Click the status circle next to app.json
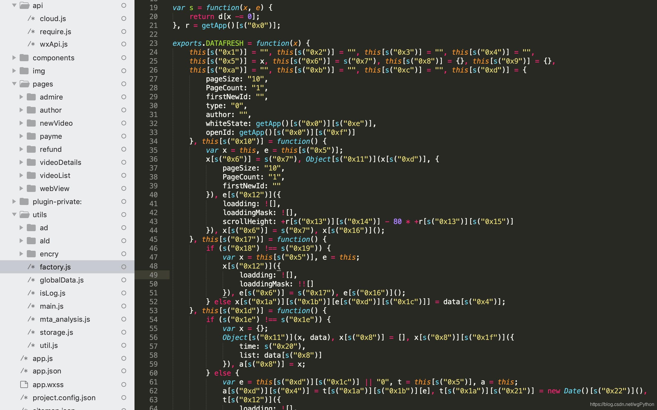657x410 pixels. tap(124, 371)
